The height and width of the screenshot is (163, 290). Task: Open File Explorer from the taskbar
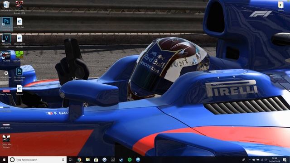(x=87, y=160)
